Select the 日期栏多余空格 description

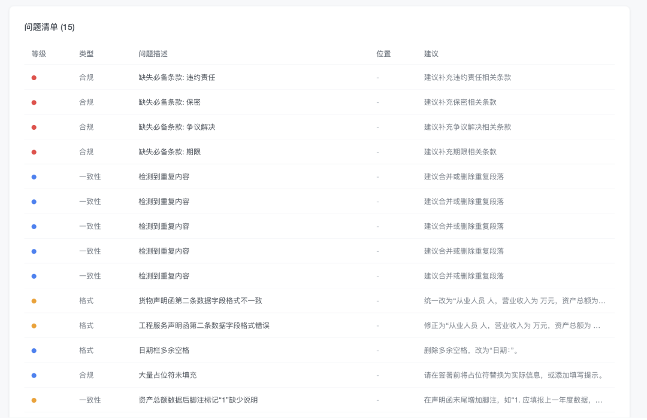[164, 351]
